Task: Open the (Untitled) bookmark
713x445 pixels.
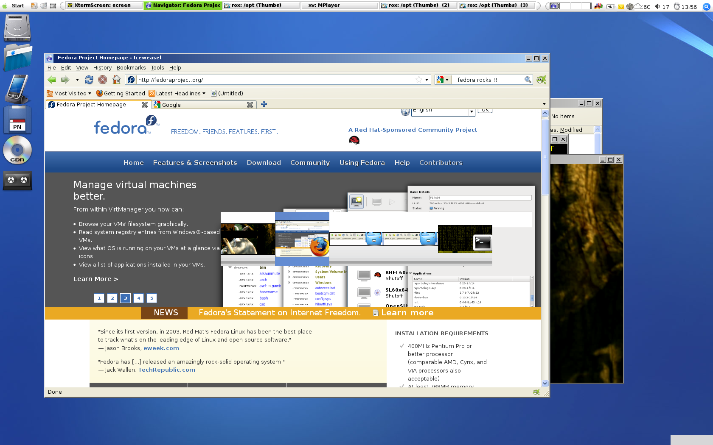Action: (x=227, y=94)
